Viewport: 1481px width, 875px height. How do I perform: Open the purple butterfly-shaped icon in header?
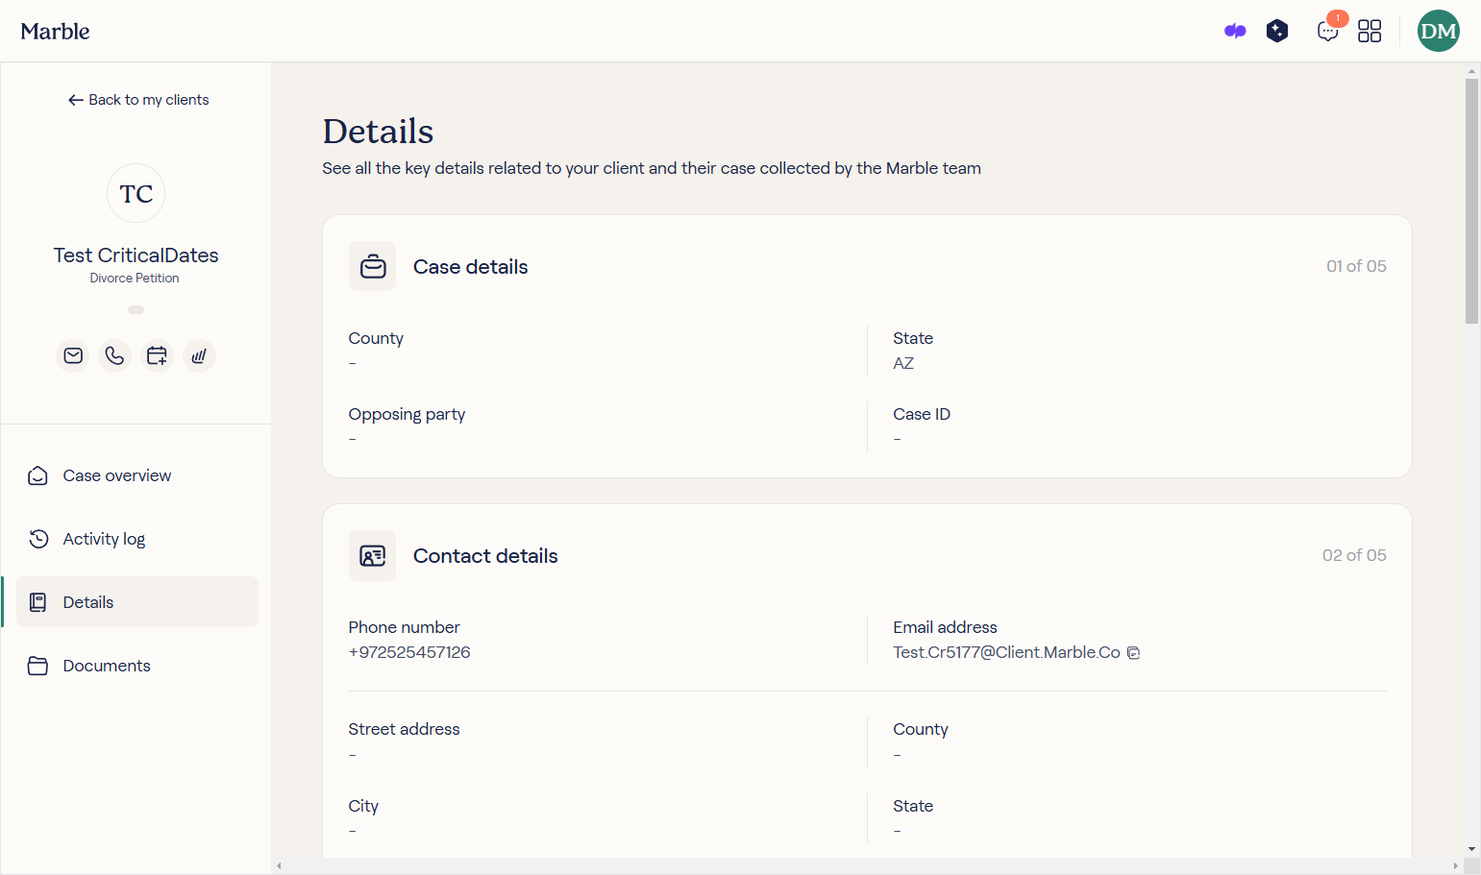[1235, 32]
